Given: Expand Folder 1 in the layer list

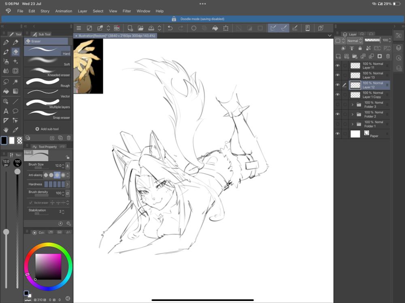Looking at the screenshot, I should (x=352, y=124).
